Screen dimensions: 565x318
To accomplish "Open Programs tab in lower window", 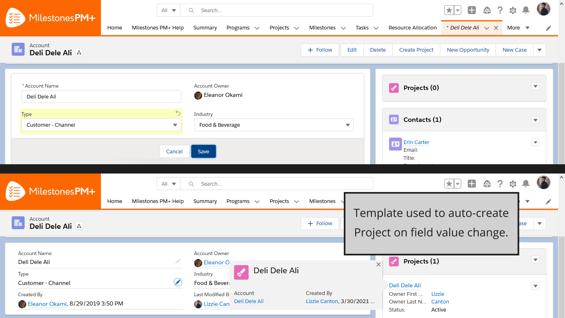I will click(238, 201).
